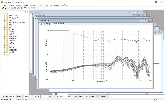Click the Cut scissors icon
The height and width of the screenshot is (101, 165).
pos(9,8)
